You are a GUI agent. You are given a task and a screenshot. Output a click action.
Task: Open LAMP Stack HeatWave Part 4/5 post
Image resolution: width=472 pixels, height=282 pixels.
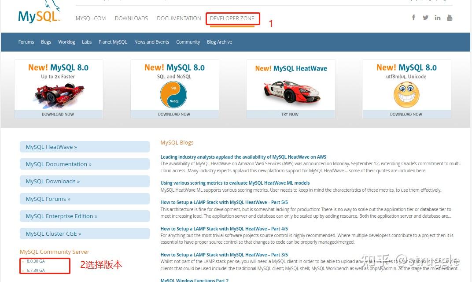224,229
